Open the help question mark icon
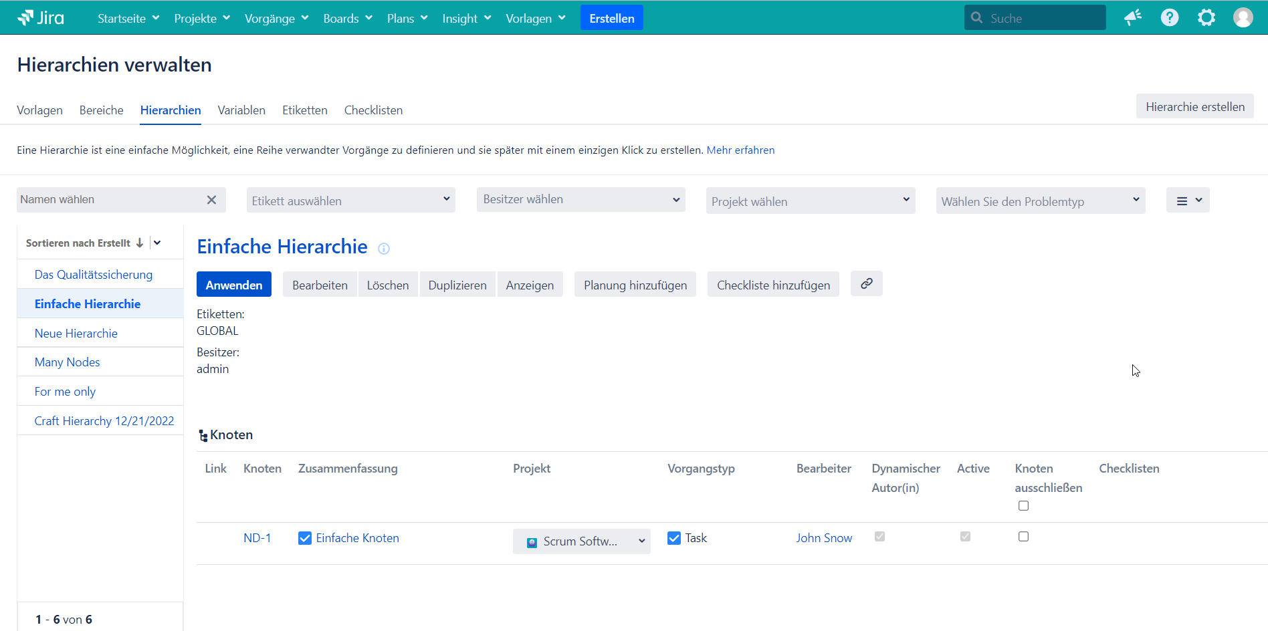The width and height of the screenshot is (1268, 631). click(x=1170, y=18)
